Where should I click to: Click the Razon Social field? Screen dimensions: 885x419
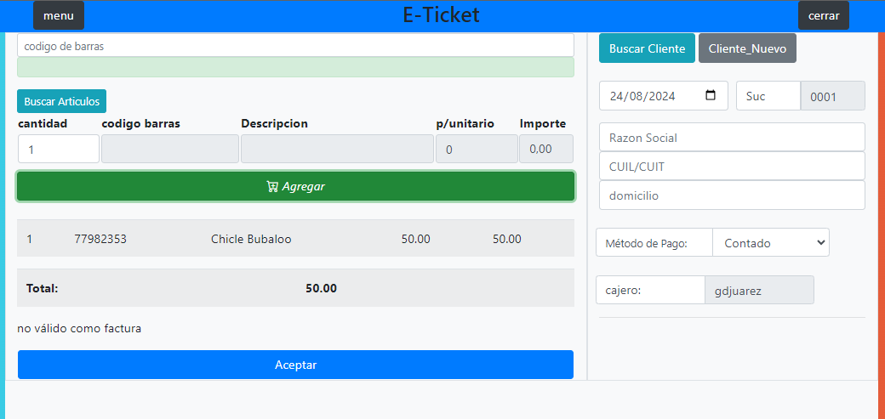(x=732, y=138)
